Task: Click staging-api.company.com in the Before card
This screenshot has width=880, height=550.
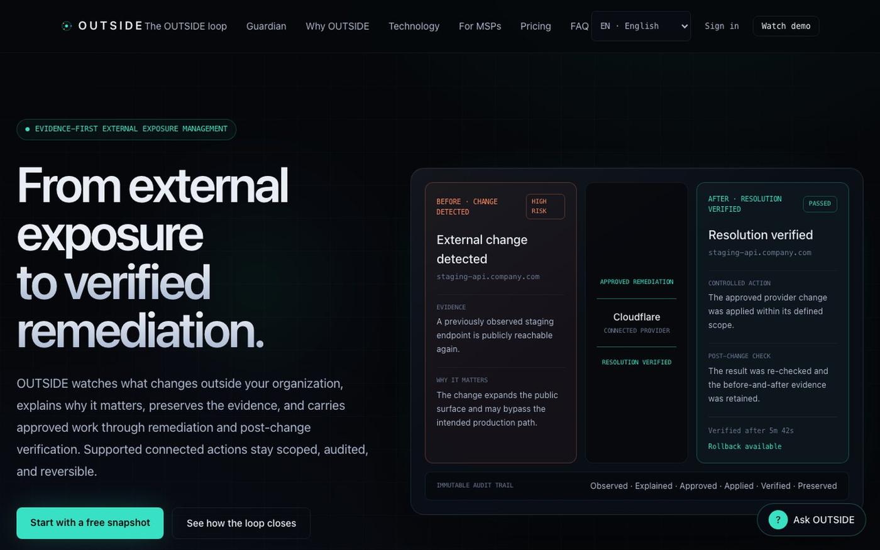Action: coord(488,277)
